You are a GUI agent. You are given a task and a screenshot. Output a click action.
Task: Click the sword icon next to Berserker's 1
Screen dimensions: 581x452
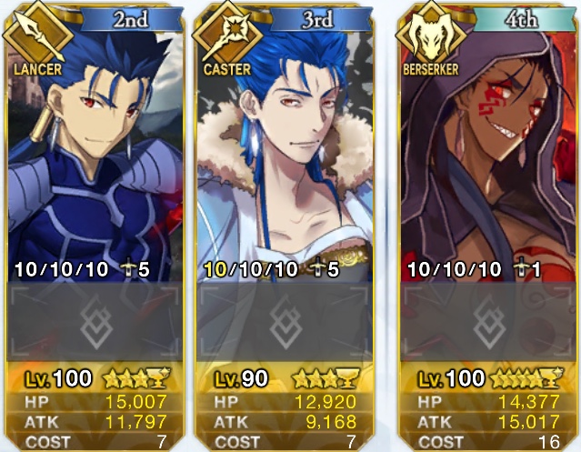521,269
